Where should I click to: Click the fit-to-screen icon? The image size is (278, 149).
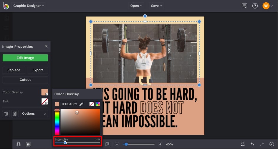(x=107, y=144)
